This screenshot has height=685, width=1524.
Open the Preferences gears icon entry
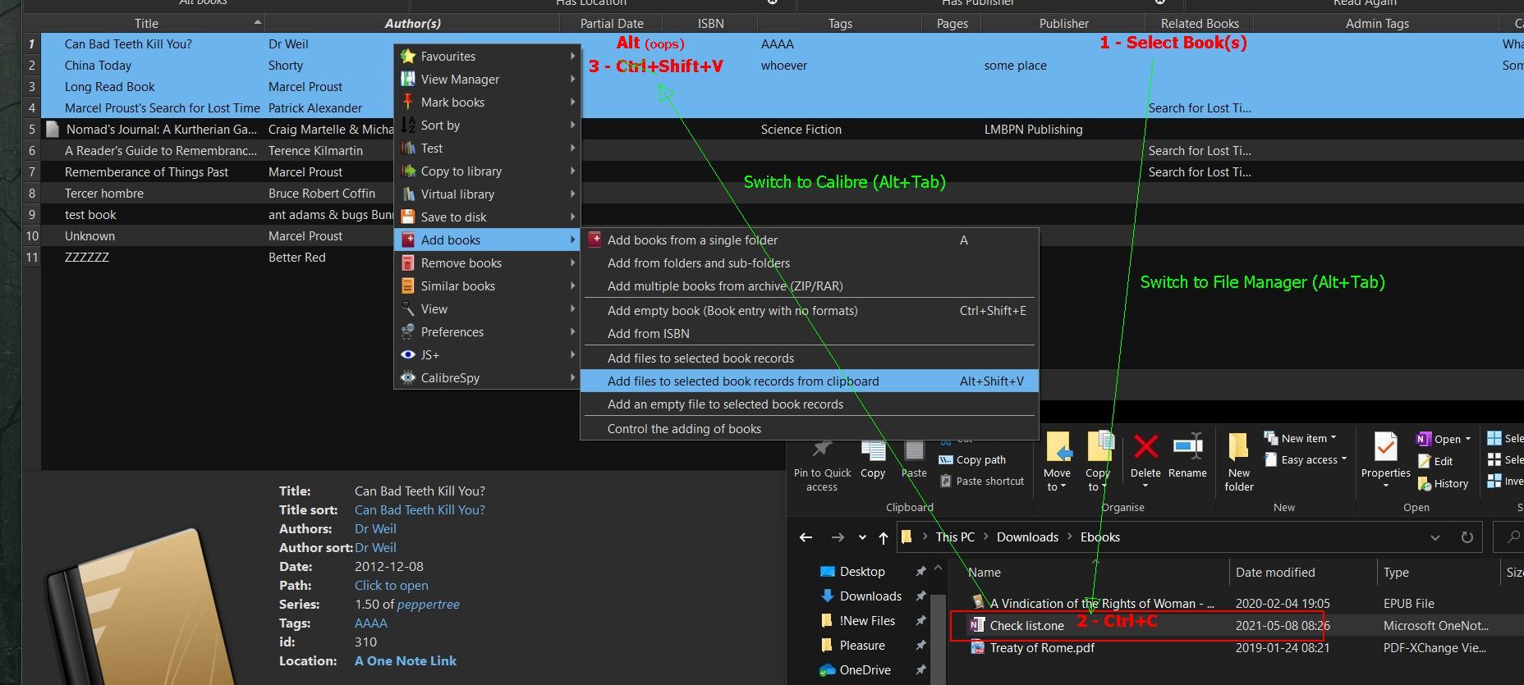point(407,331)
